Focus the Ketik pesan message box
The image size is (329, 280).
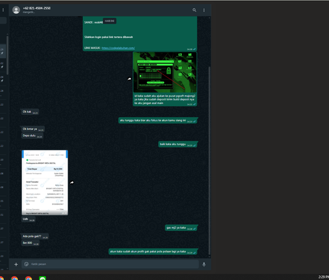[x=110, y=264]
